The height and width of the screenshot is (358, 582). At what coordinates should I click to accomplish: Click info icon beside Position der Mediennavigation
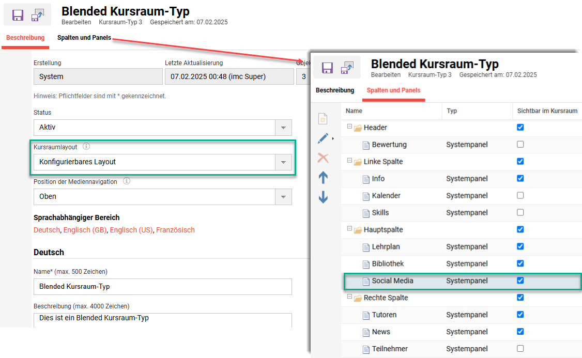(127, 181)
